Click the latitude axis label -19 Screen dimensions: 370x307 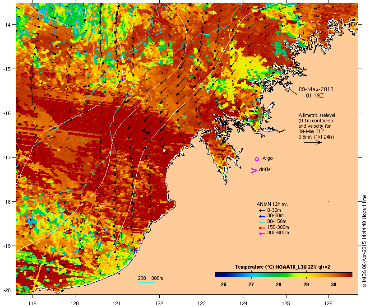[6, 246]
